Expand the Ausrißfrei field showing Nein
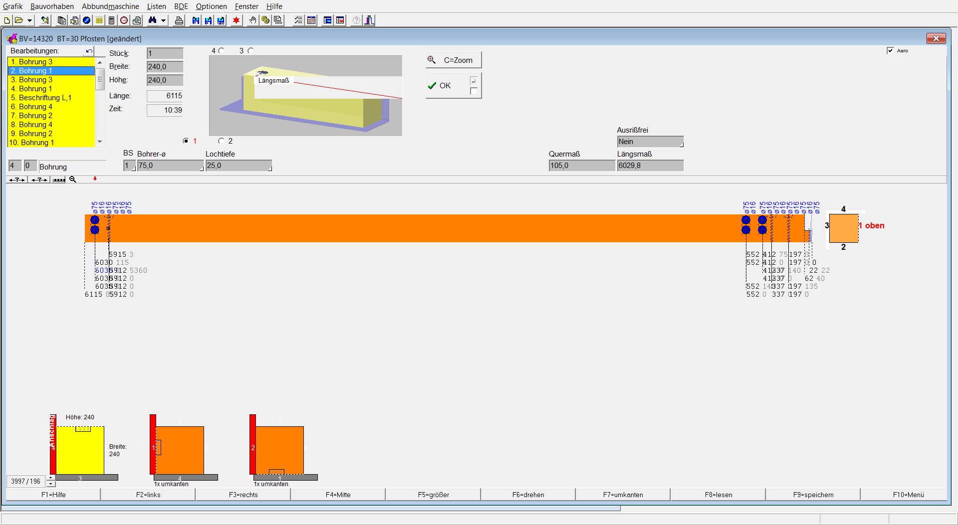958x525 pixels. 681,145
